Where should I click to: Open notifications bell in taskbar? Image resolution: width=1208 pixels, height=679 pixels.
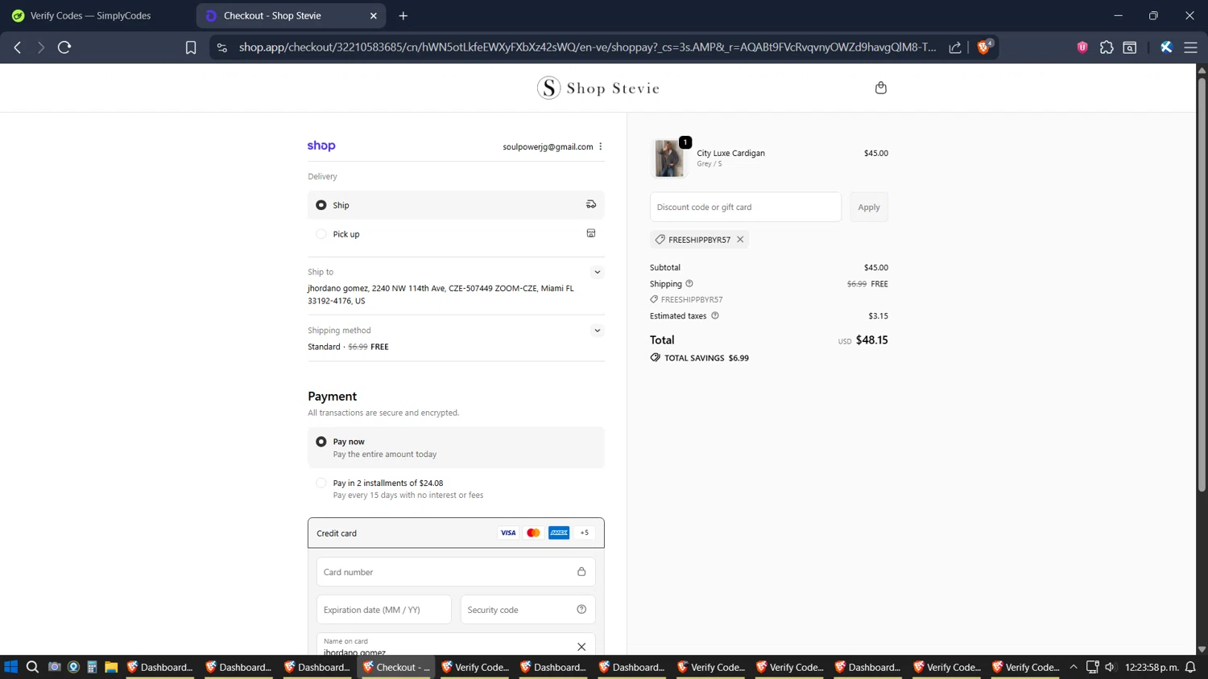pos(1190,667)
